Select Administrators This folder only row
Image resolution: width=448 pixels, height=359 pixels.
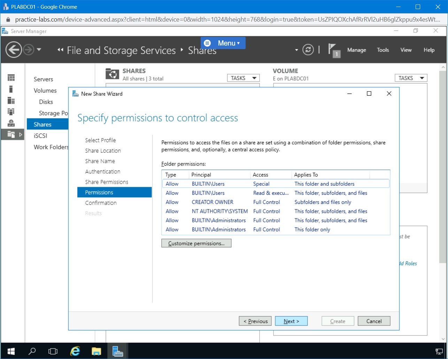pos(276,230)
